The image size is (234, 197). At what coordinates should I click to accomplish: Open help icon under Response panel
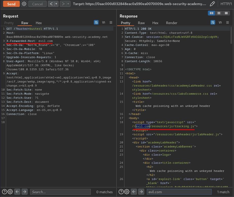tap(121, 192)
